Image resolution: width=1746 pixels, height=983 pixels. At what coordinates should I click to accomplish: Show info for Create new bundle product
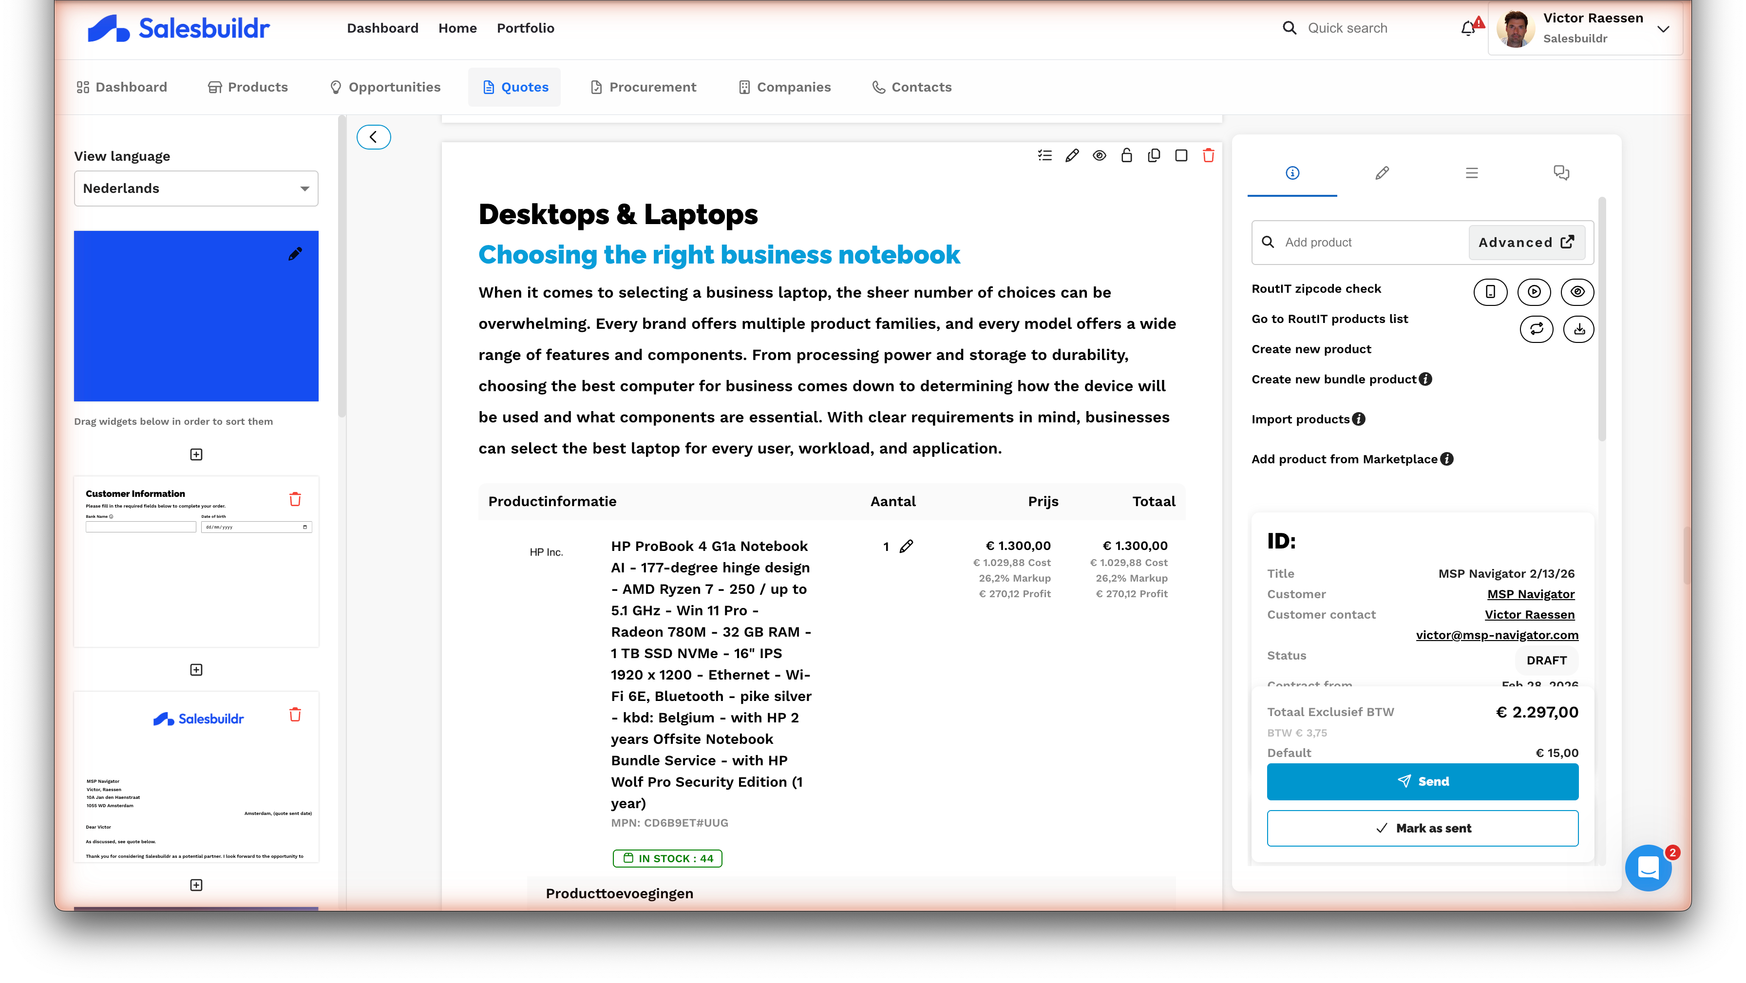(x=1425, y=379)
